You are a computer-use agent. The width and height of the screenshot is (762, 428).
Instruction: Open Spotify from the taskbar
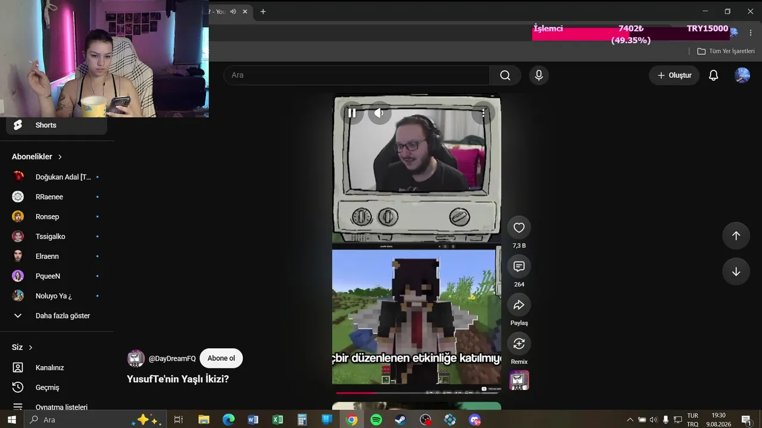point(376,420)
